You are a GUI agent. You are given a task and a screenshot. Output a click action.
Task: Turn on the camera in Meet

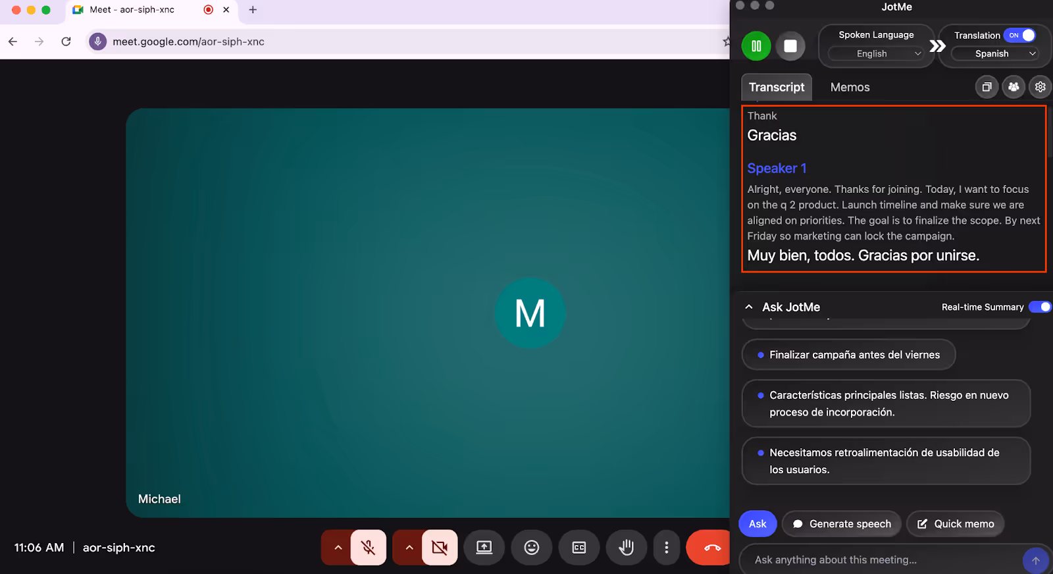pos(440,548)
